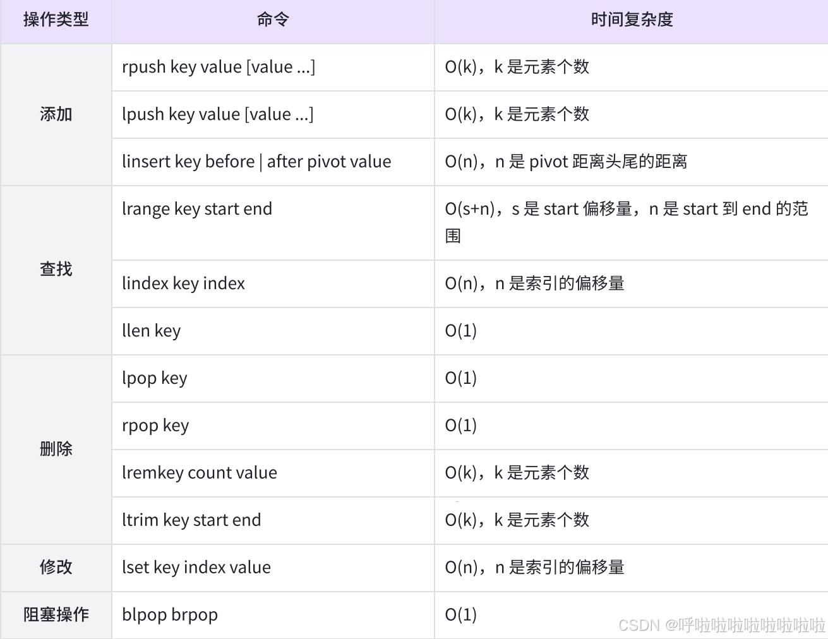The height and width of the screenshot is (639, 828).
Task: Click the 删除 operation type cell
Action: (56, 450)
